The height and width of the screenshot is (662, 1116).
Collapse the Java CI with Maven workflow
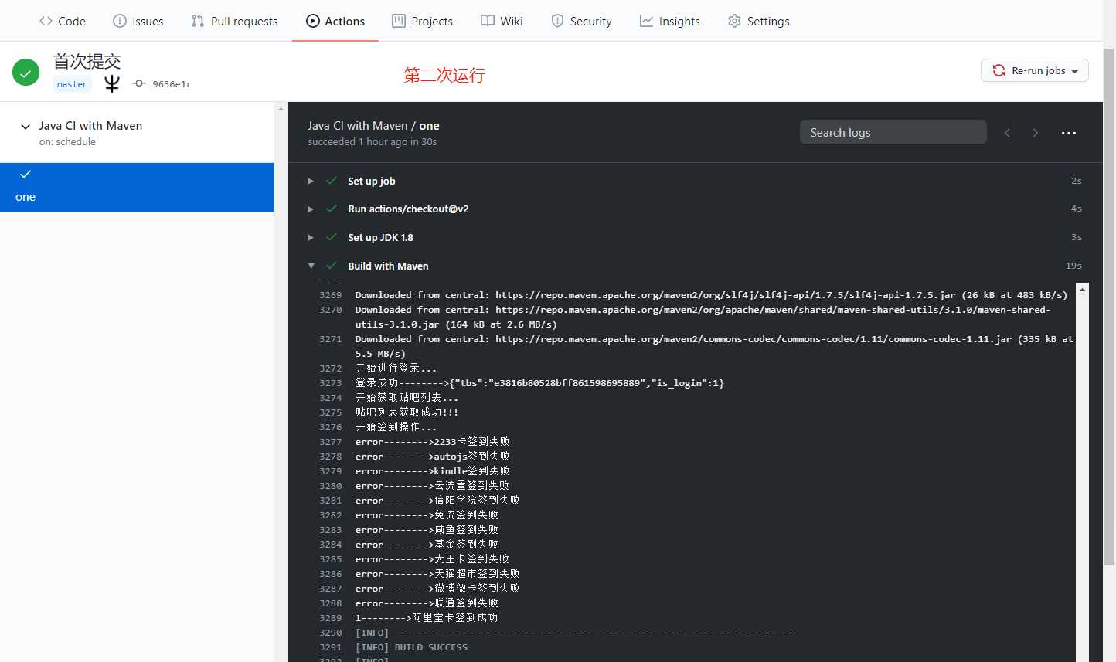[26, 126]
